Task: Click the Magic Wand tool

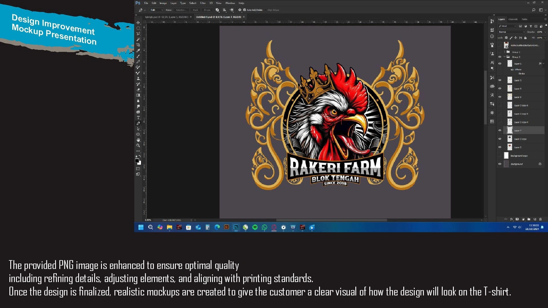Action: point(138,39)
